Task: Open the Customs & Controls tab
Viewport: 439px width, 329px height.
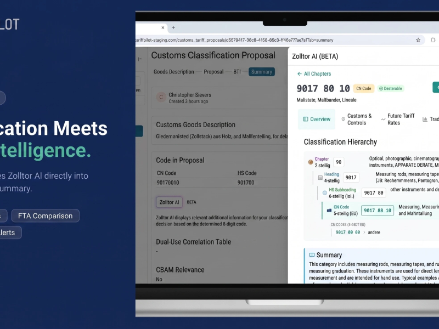Action: pyautogui.click(x=357, y=119)
